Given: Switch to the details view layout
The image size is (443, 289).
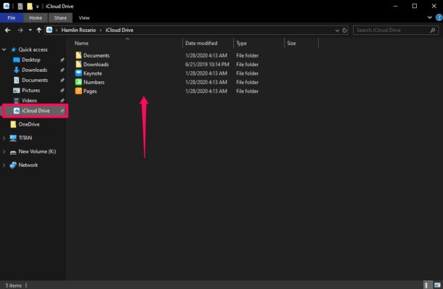Looking at the screenshot, I should [x=427, y=285].
